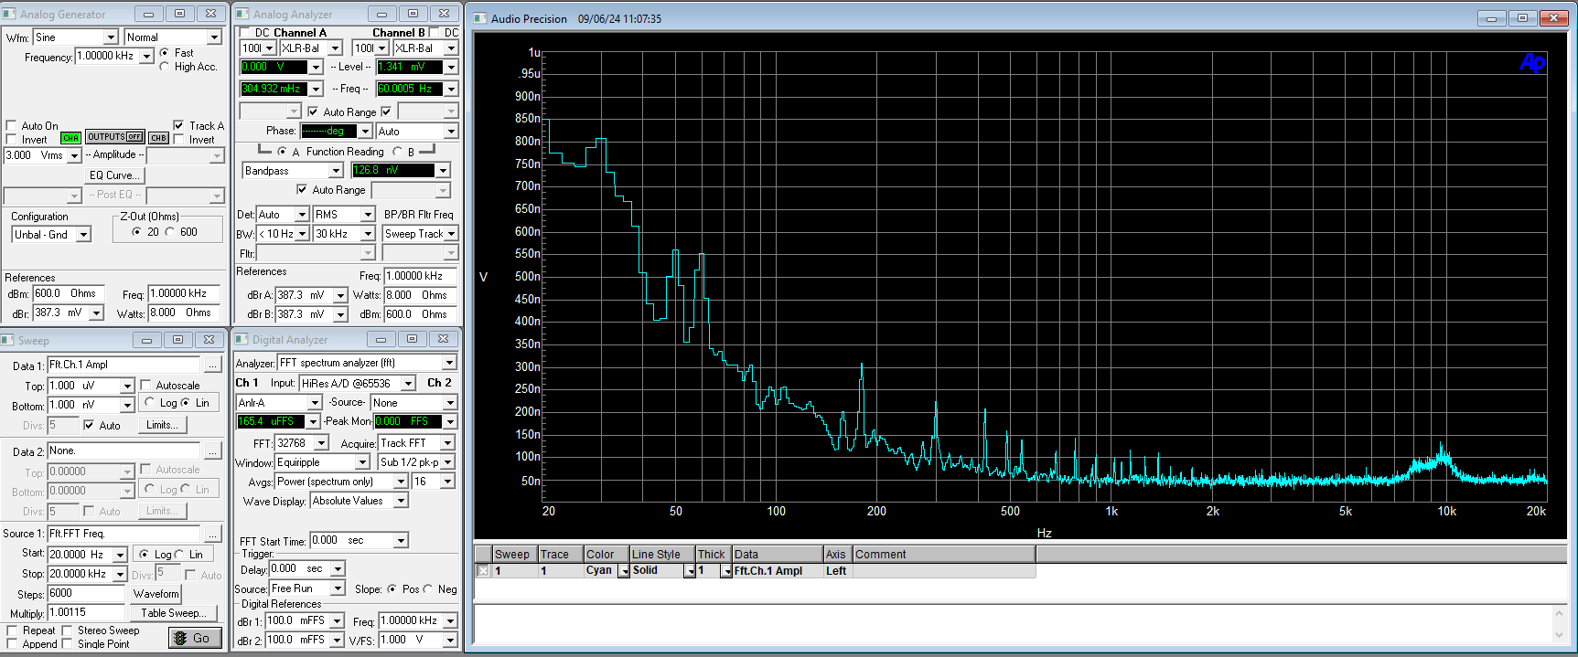The image size is (1578, 657).
Task: Open the Data 1 browse (...) button
Action: pos(212,365)
